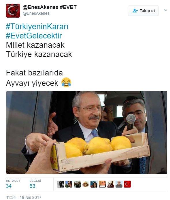The width and height of the screenshot is (170, 200).
Task: Open the tweet's attached quince photo
Action: pos(87,132)
